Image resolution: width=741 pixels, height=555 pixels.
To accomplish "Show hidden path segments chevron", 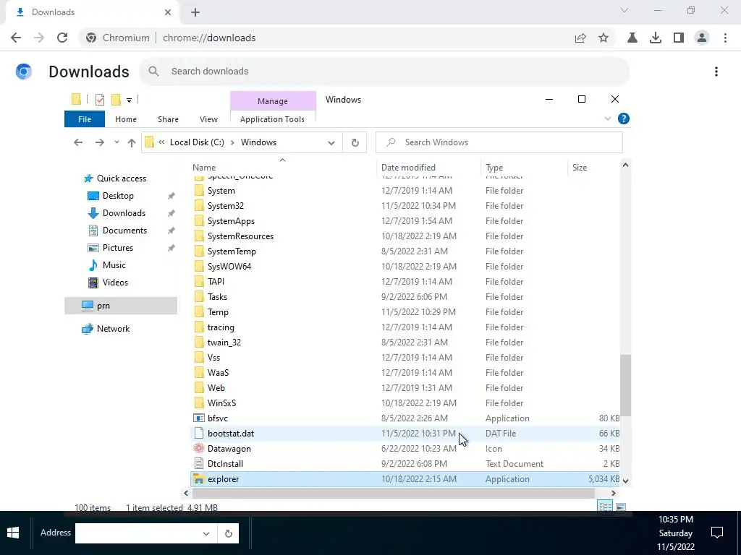I will [x=161, y=142].
